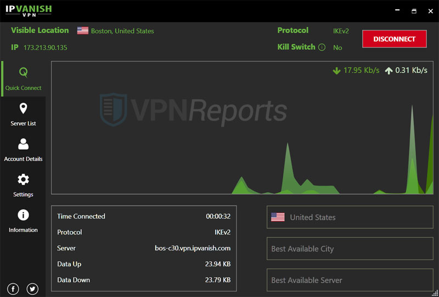439x297 pixels.
Task: Click the IP address 173.213.90.135
Action: (46, 48)
